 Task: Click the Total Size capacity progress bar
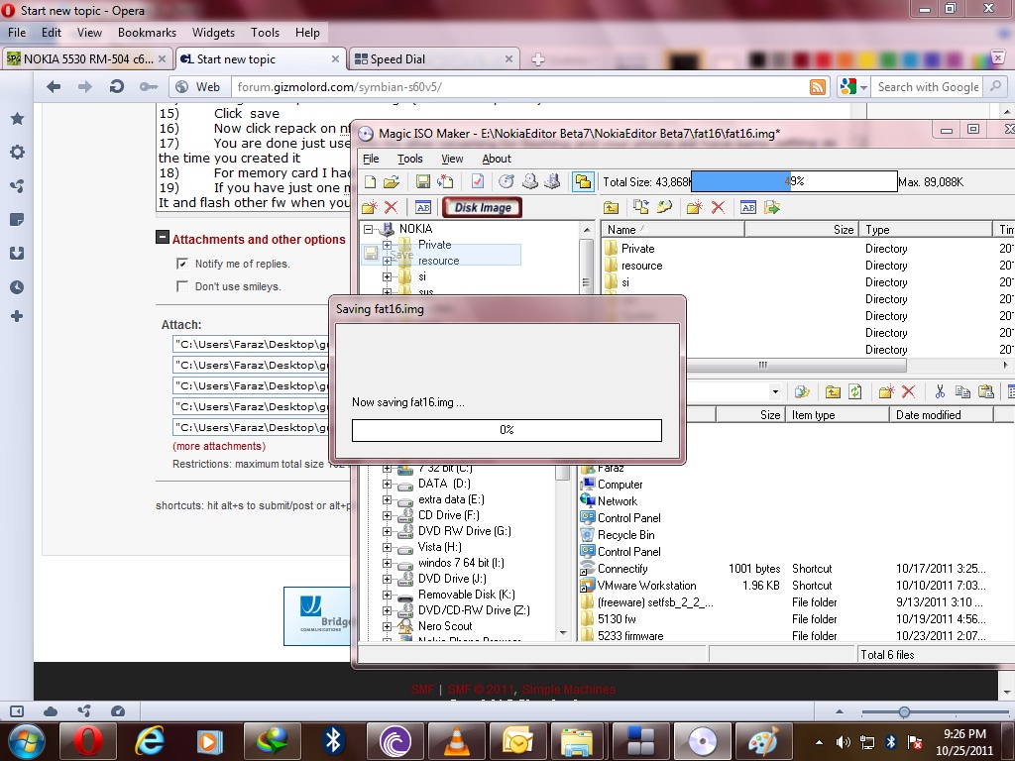click(794, 182)
